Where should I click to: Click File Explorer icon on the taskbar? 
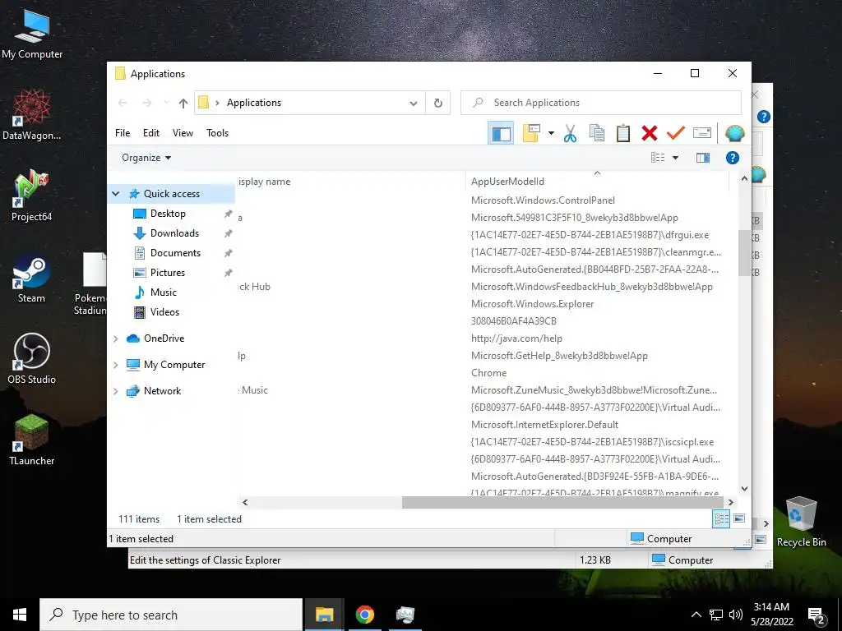click(x=324, y=615)
